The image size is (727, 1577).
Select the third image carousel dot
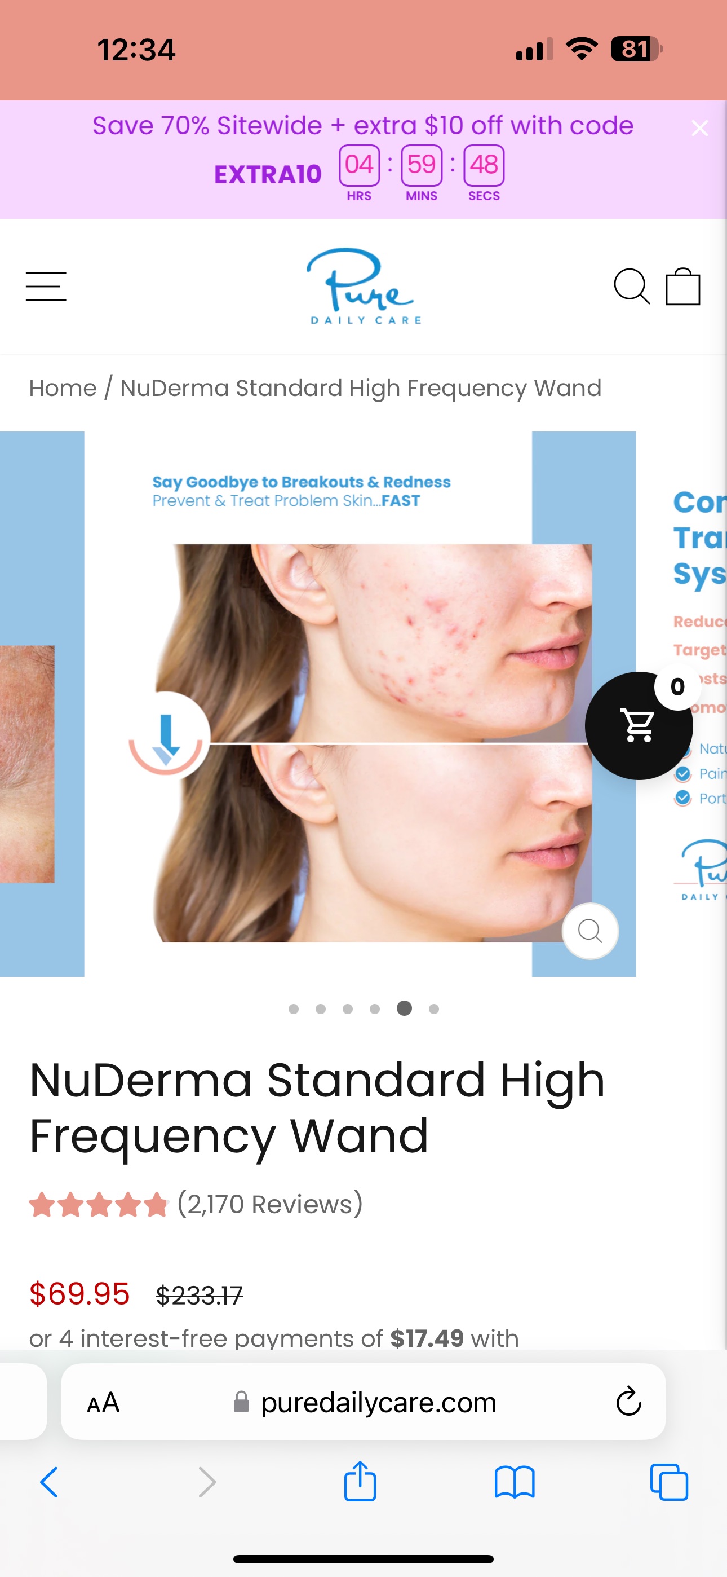click(x=348, y=1008)
